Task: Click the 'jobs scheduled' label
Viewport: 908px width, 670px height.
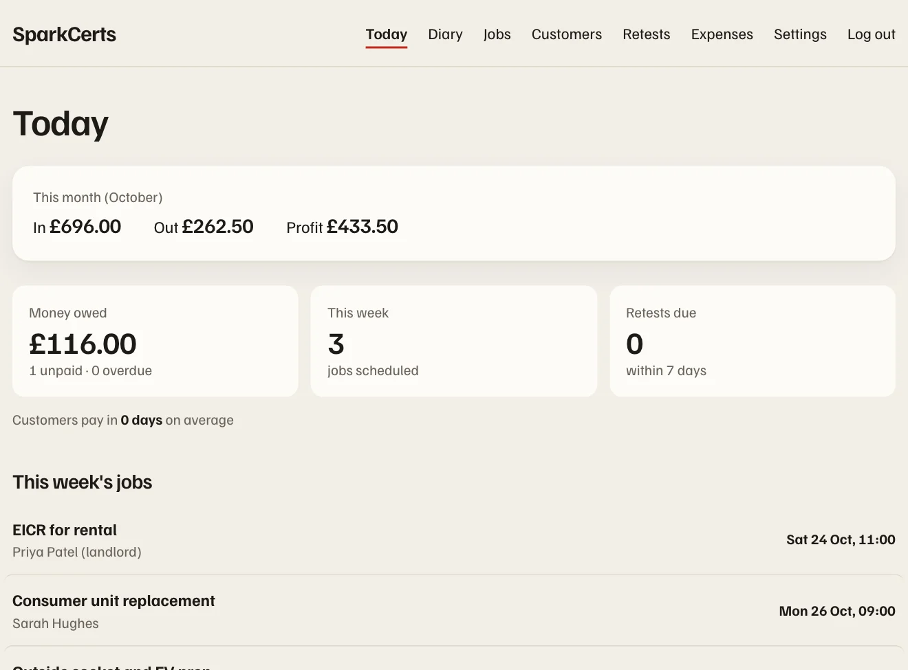Action: pos(373,370)
